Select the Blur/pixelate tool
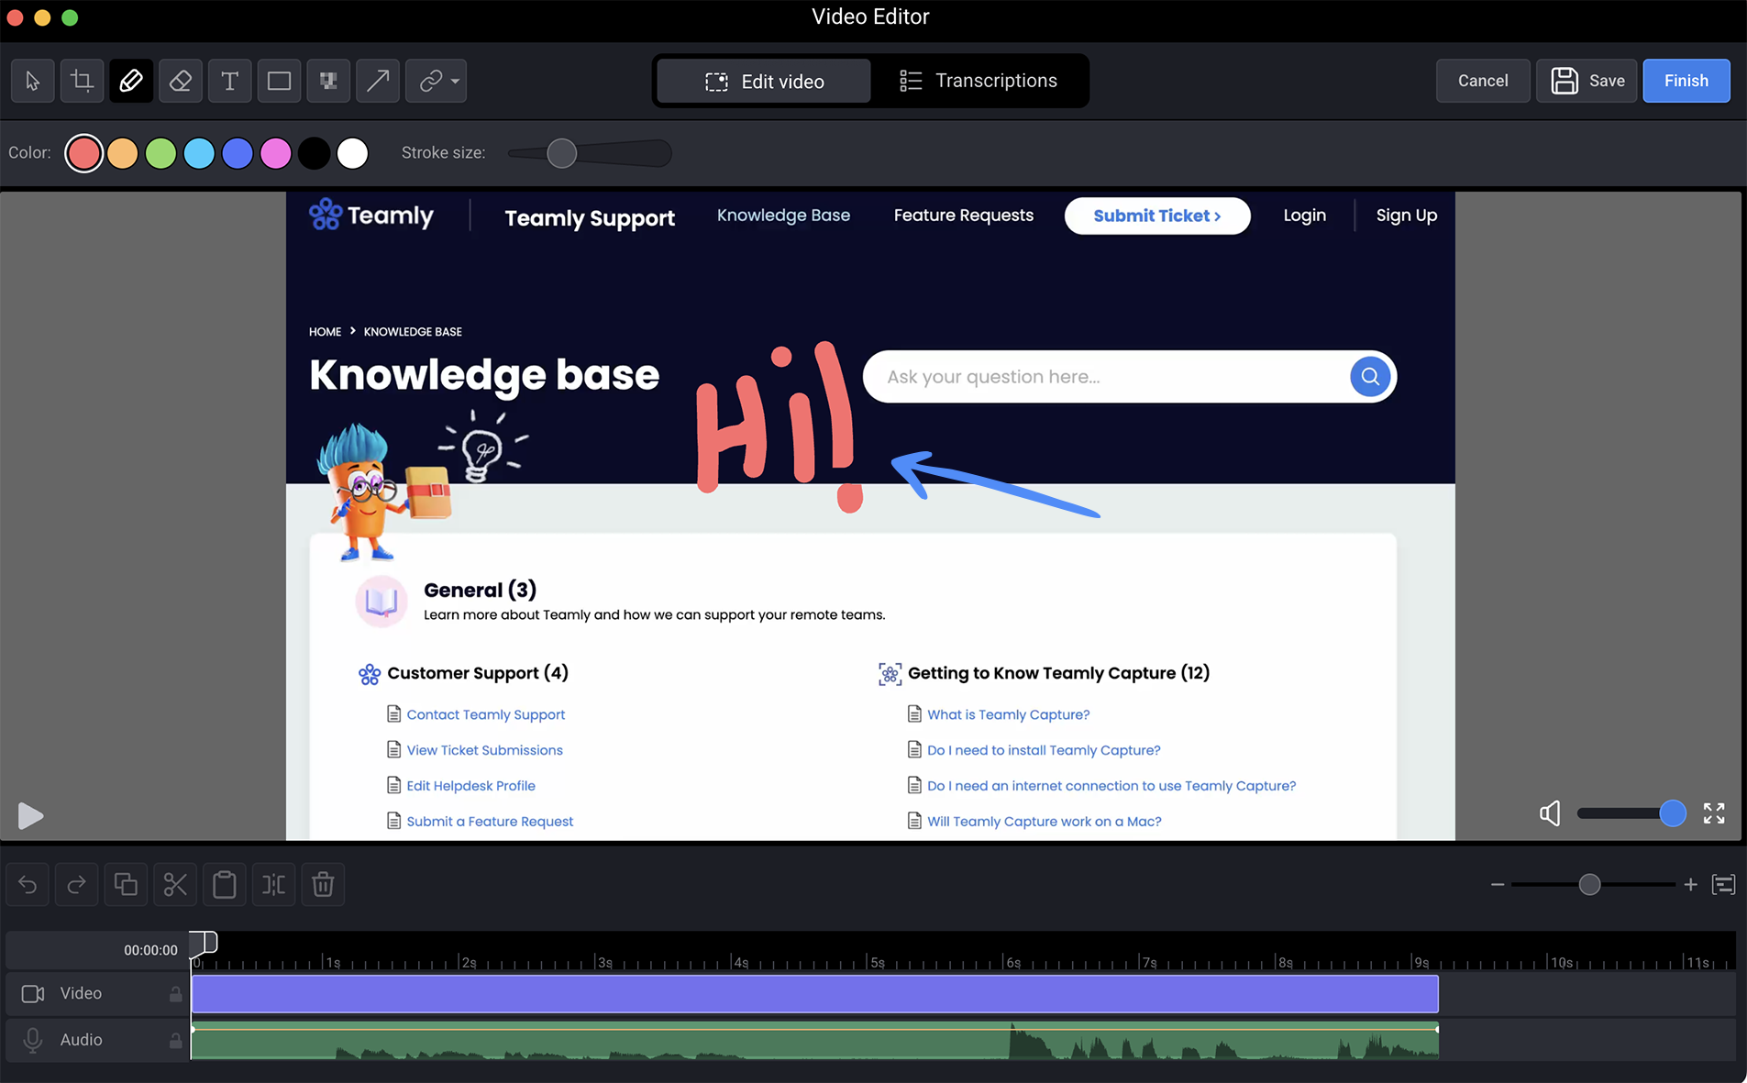 328,81
